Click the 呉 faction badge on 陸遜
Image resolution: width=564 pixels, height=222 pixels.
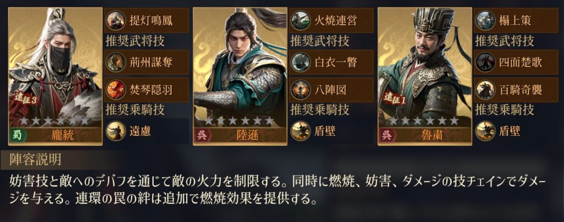pos(200,136)
